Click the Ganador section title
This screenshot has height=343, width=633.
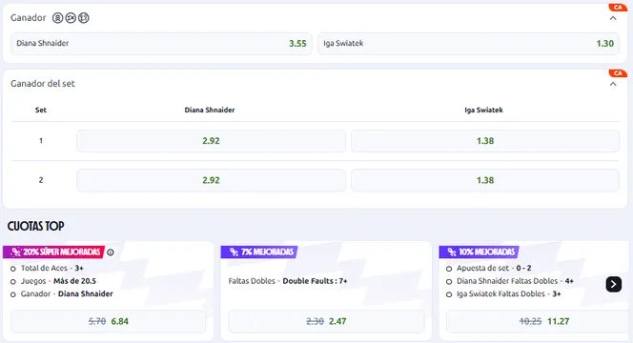tap(29, 18)
